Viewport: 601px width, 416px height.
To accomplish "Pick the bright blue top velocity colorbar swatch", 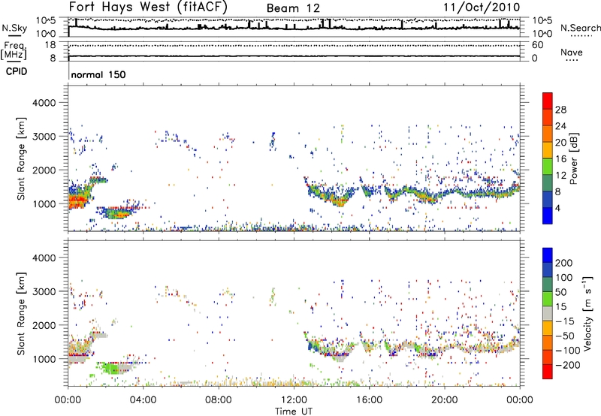I will (548, 255).
